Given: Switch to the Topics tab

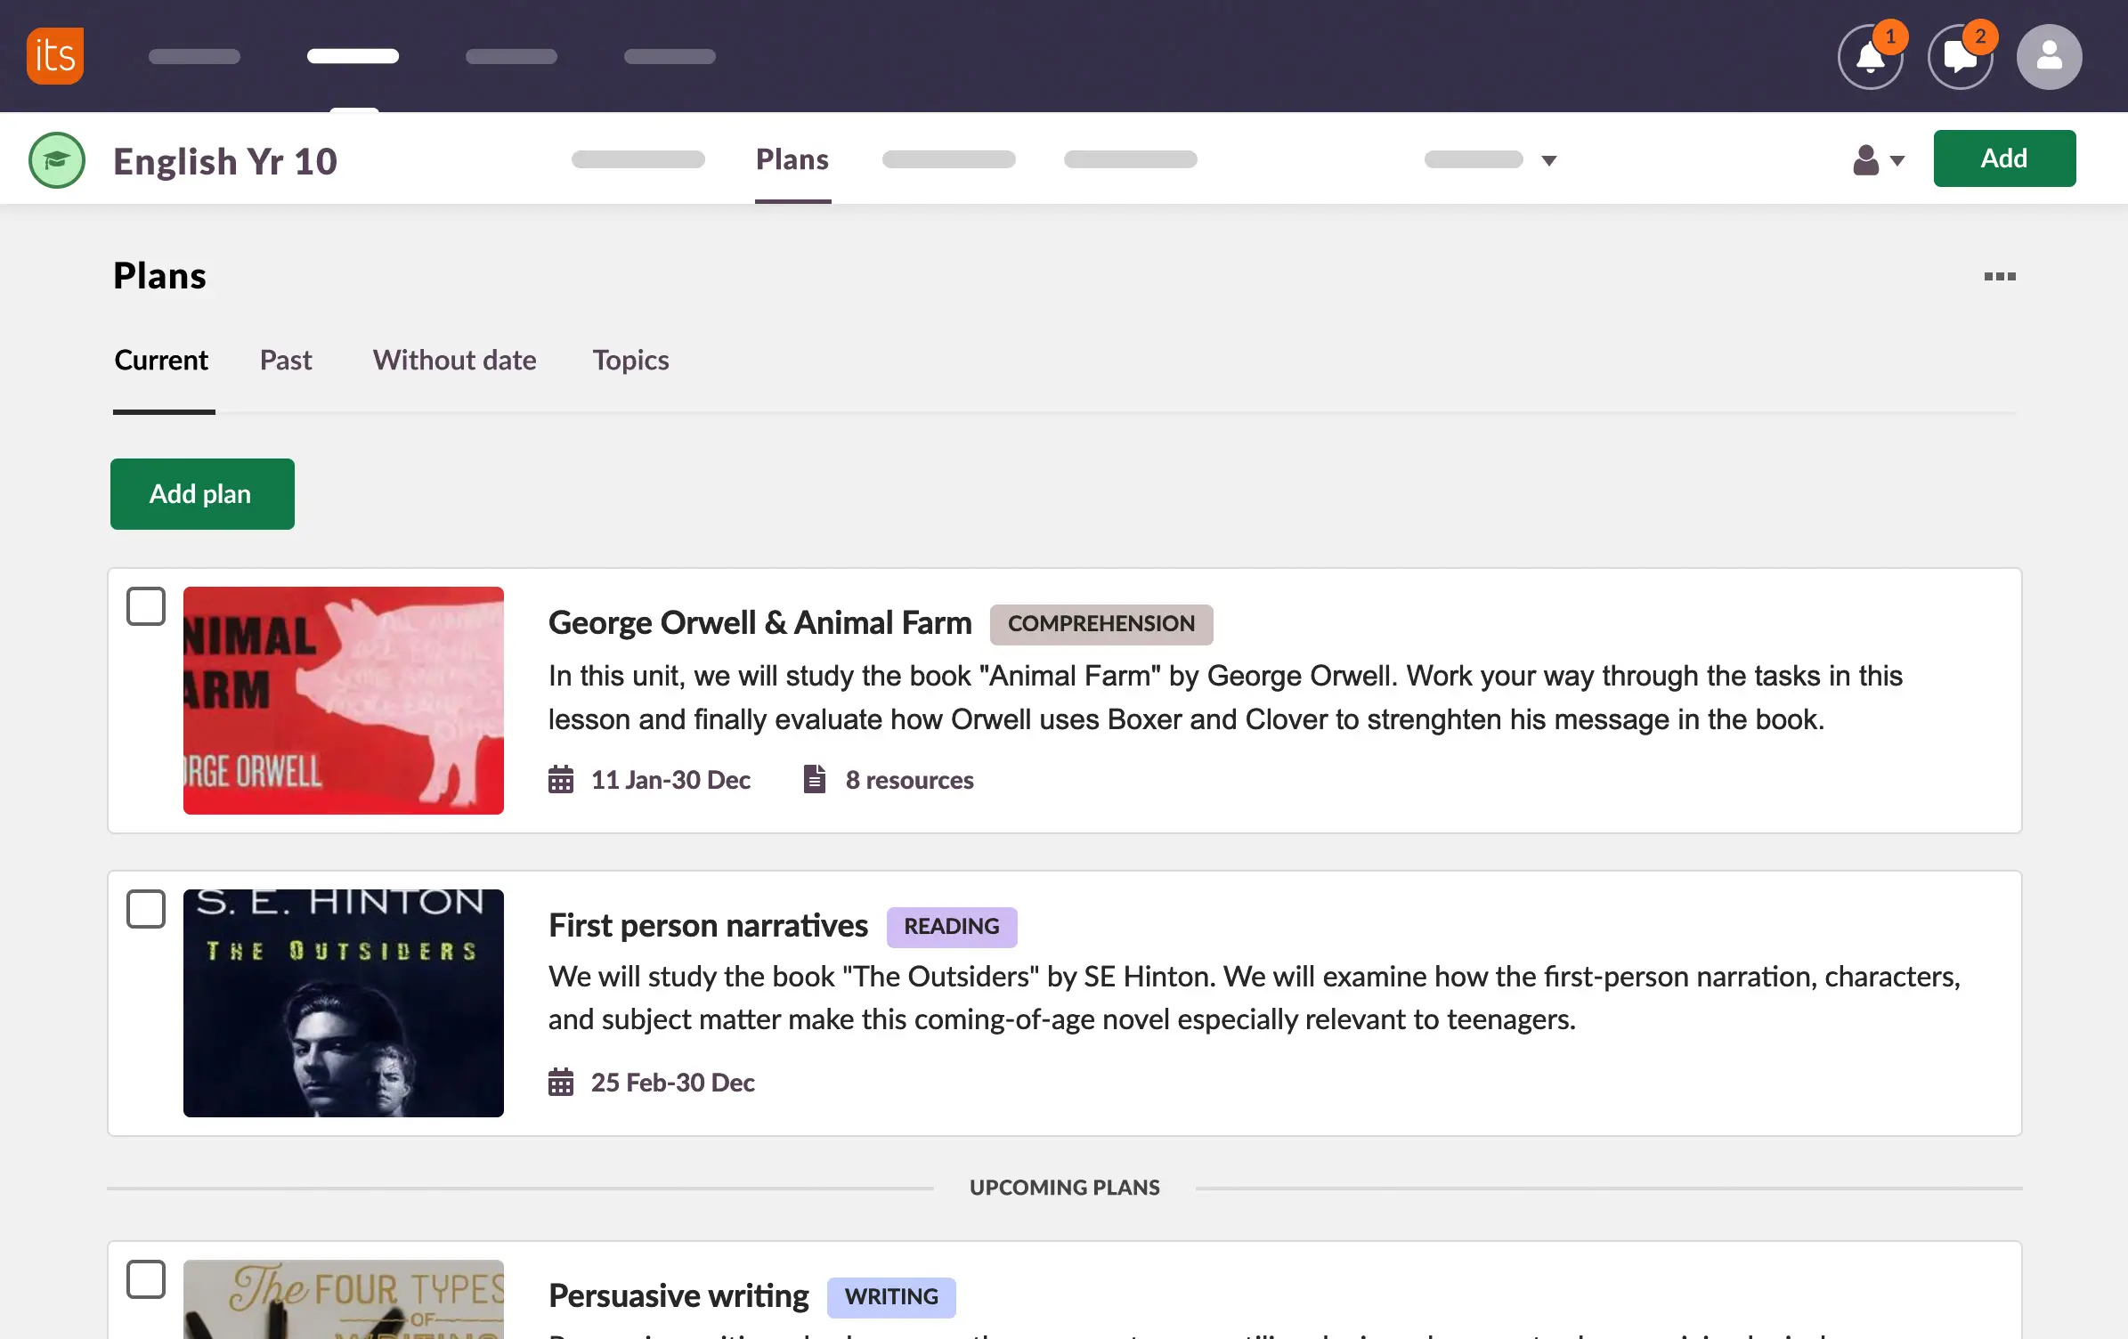Looking at the screenshot, I should click(630, 361).
